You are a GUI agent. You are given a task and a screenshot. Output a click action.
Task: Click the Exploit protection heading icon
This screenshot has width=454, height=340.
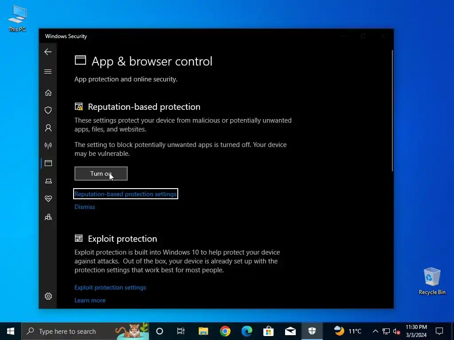[78, 238]
